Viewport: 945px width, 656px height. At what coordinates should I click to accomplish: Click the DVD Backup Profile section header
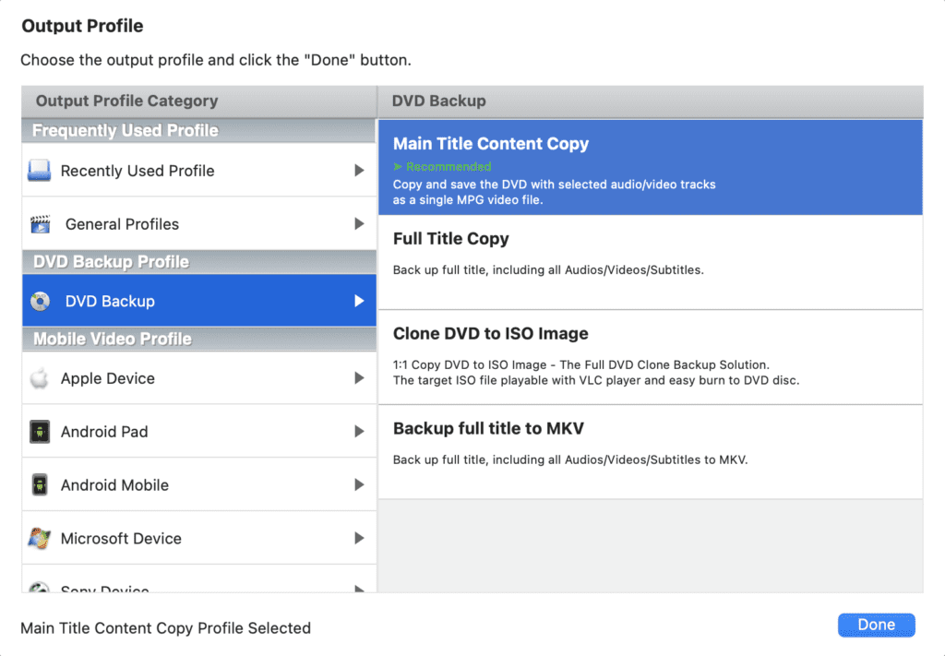pyautogui.click(x=199, y=262)
